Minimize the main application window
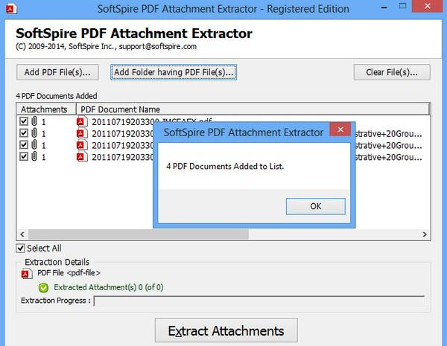 [384, 7]
